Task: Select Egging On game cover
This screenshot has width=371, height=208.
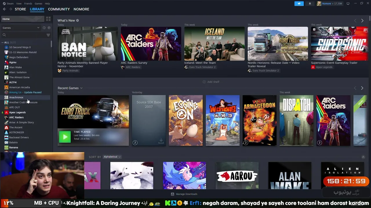Action: coord(186,120)
